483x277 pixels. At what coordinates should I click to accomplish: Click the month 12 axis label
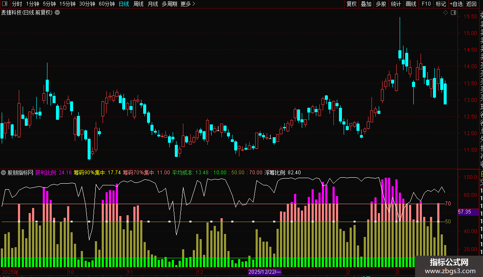pyautogui.click(x=200, y=272)
